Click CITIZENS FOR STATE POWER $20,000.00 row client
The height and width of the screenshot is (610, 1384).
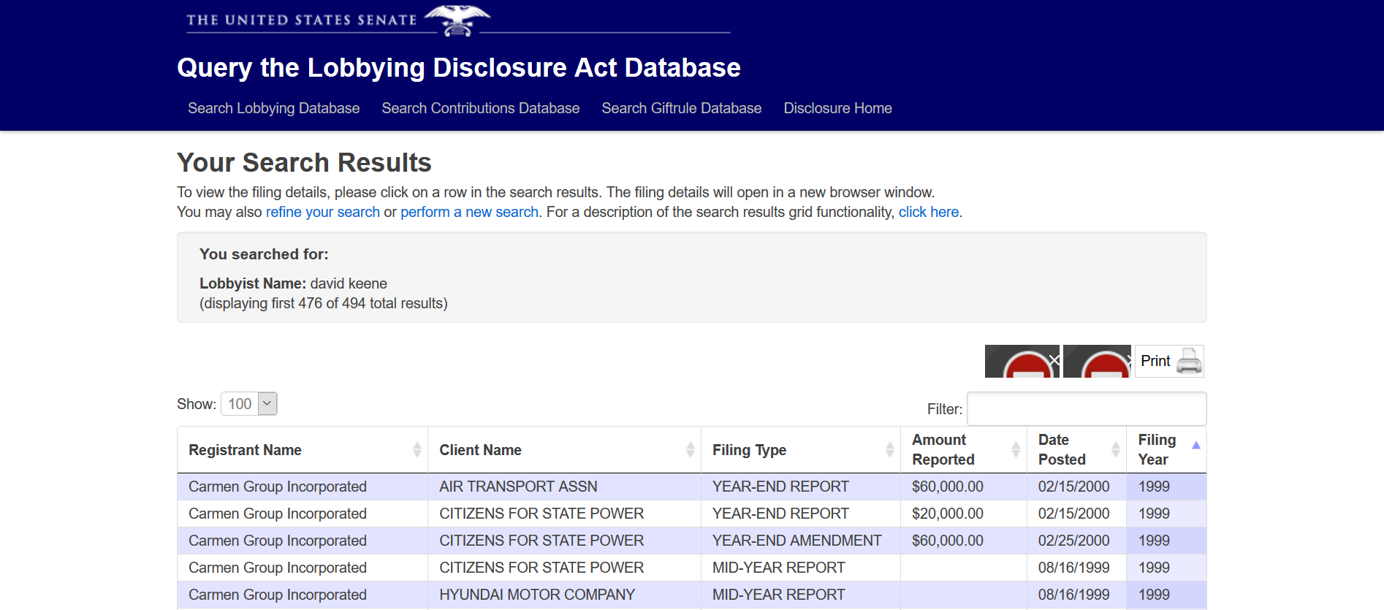[x=541, y=514]
